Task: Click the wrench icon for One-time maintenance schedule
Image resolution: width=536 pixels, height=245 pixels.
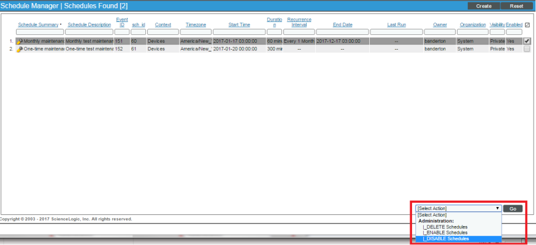Action: [20, 49]
